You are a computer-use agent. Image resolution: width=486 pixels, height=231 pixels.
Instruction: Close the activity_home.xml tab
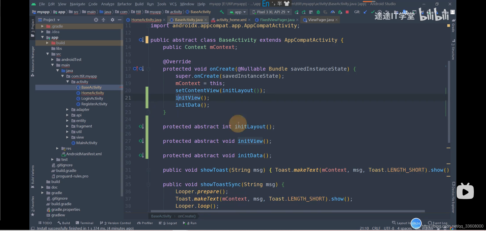(249, 20)
